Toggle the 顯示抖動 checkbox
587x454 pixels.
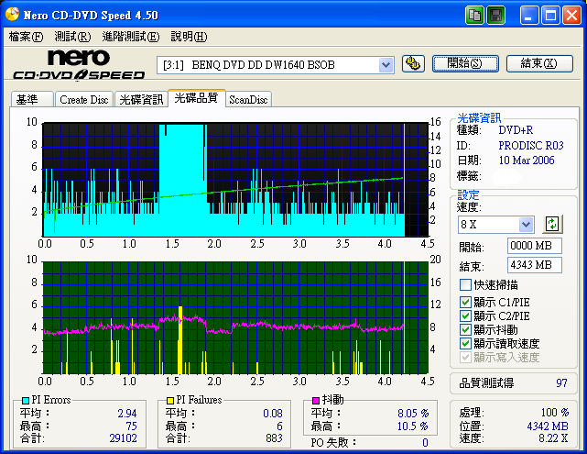tap(465, 329)
